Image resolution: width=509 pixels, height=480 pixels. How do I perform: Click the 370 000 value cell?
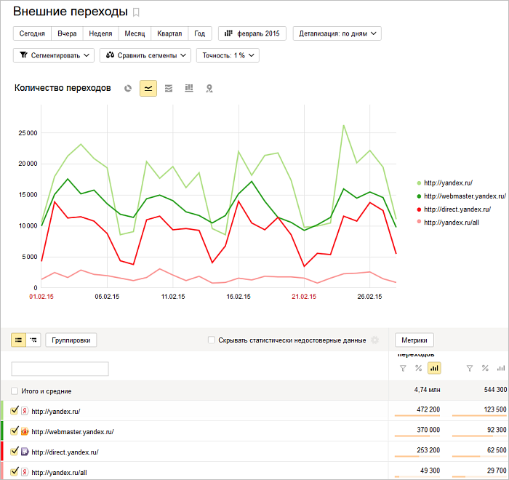tap(428, 430)
